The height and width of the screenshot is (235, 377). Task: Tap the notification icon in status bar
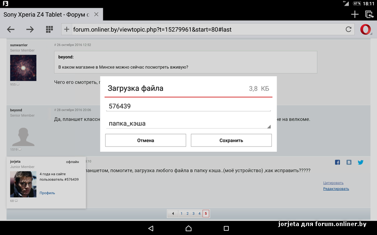pos(5,3)
